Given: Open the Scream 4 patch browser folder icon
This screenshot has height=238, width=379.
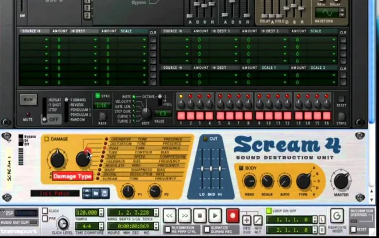Looking at the screenshot, I should click(x=96, y=193).
